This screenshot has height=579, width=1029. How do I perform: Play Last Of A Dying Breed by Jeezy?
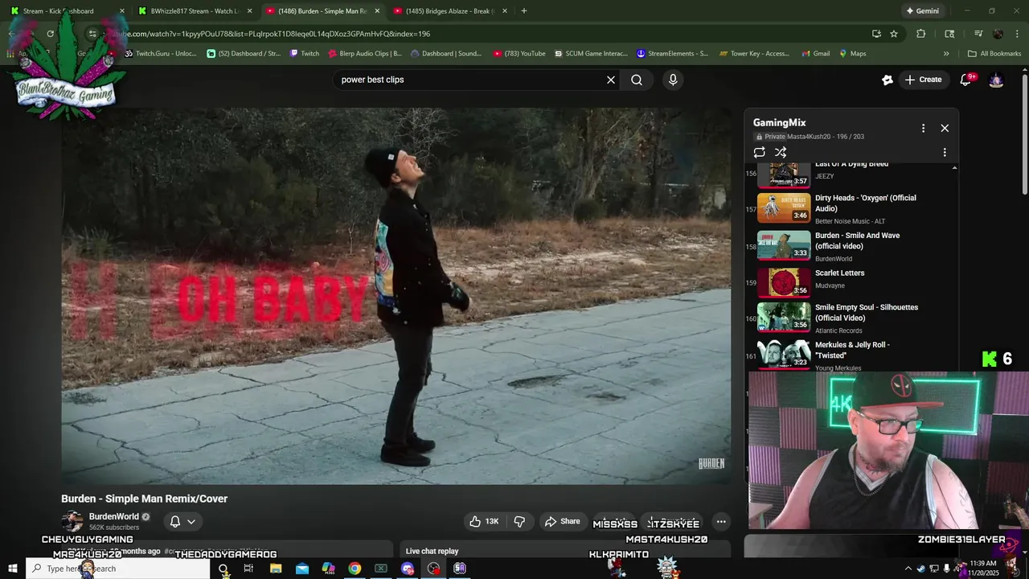[x=852, y=174]
